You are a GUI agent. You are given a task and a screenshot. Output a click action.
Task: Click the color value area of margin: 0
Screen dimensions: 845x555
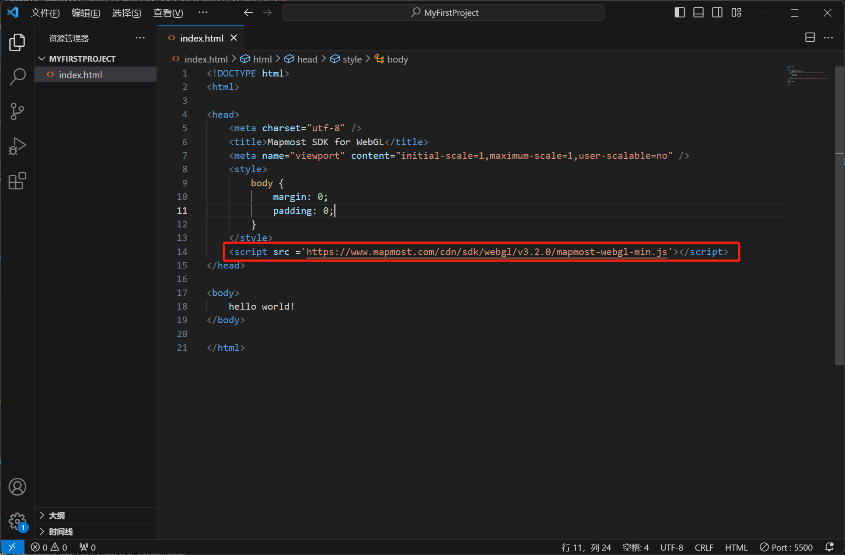pos(320,197)
